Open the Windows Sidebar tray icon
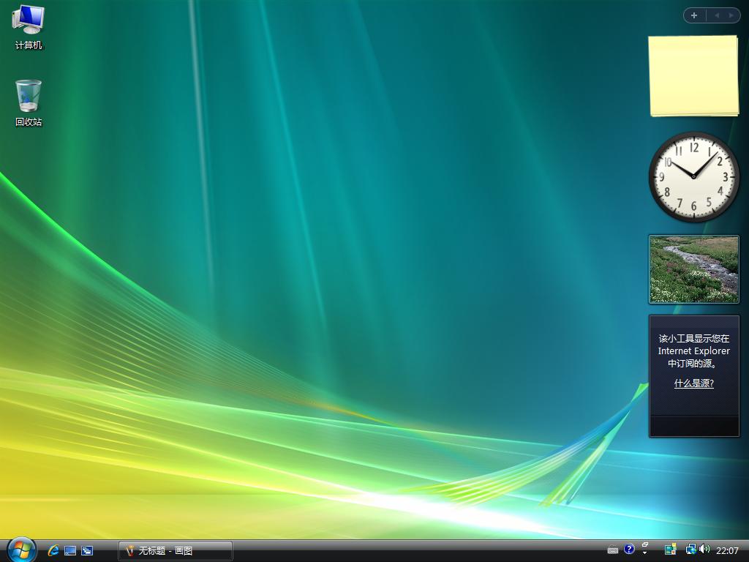This screenshot has width=749, height=562. [670, 550]
